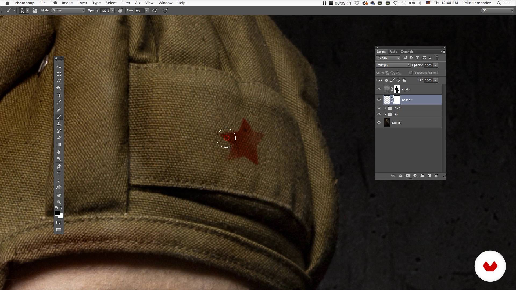Click the background color swatch
Image resolution: width=516 pixels, height=290 pixels.
click(61, 216)
